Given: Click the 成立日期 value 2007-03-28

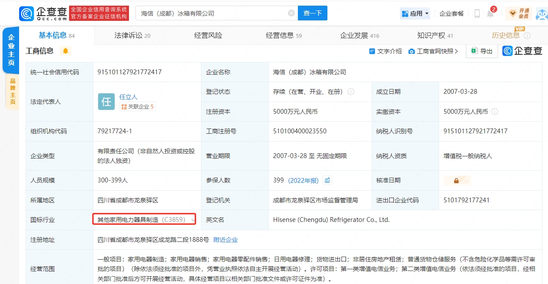Looking at the screenshot, I should (x=460, y=92).
